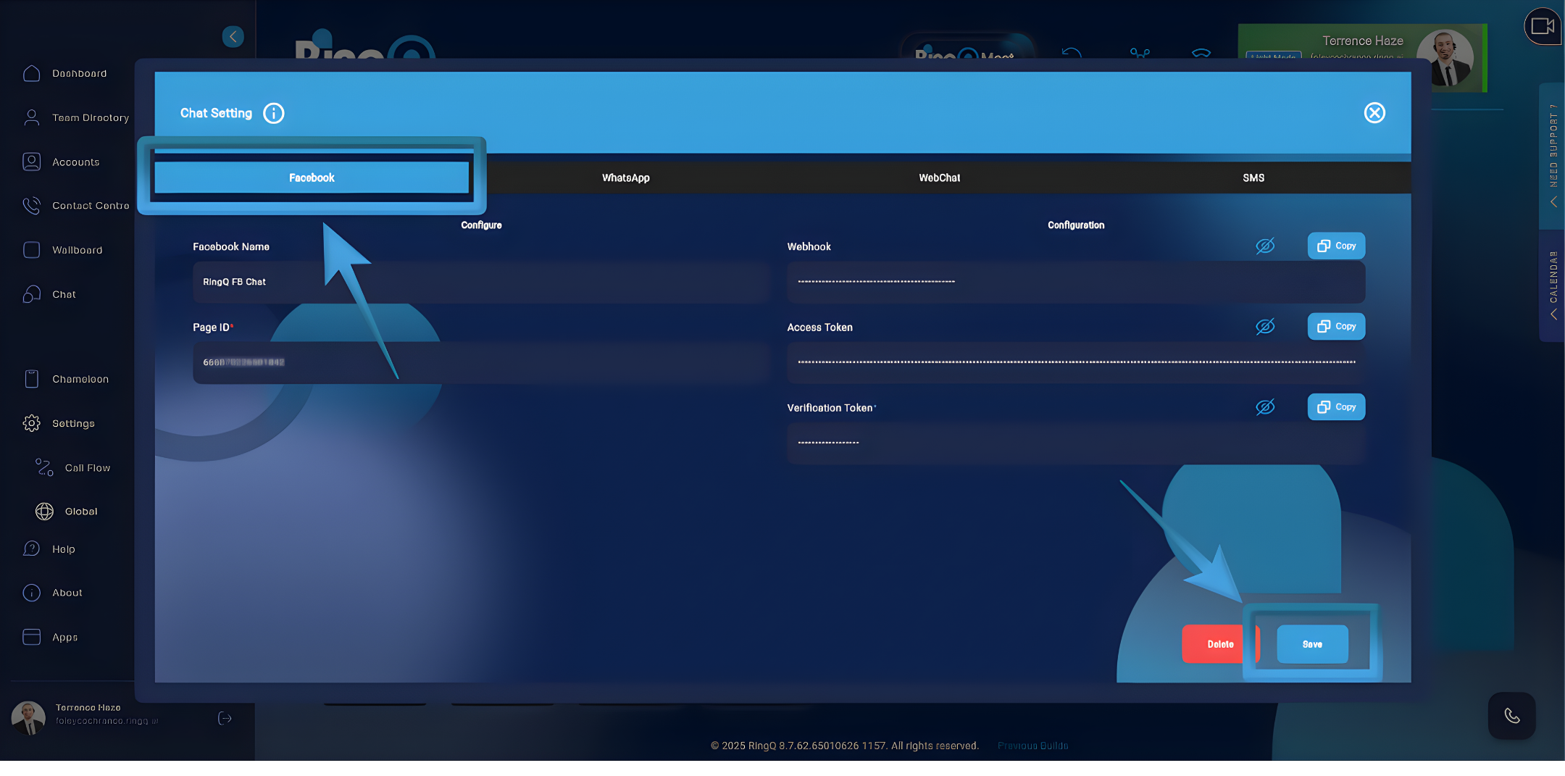Switch to the SMS tab
This screenshot has height=776, width=1565.
click(x=1253, y=177)
